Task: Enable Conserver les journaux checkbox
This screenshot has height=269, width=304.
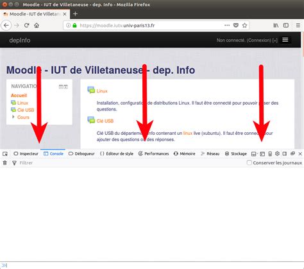Action: [x=249, y=162]
